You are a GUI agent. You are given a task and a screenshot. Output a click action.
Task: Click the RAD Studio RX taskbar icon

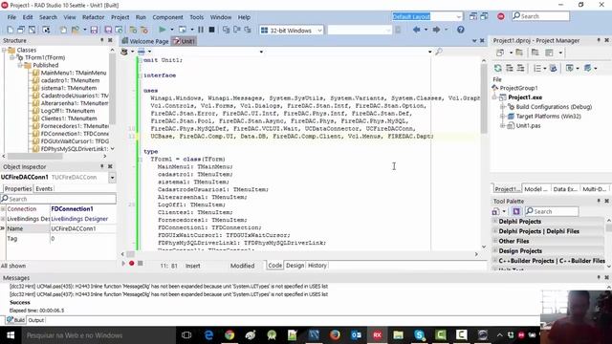pos(377,335)
